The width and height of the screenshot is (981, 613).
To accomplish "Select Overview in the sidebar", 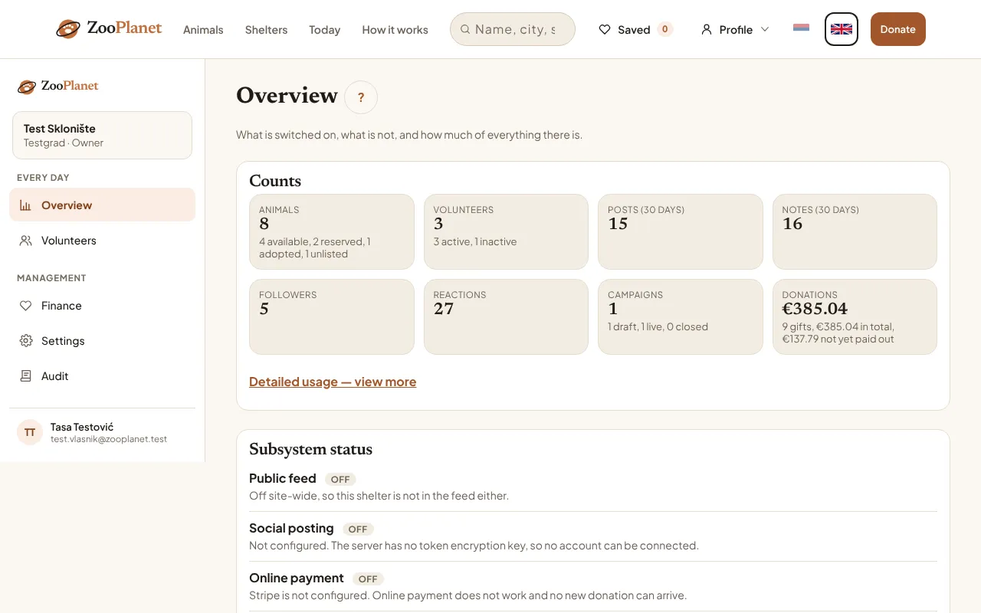I will tap(102, 205).
